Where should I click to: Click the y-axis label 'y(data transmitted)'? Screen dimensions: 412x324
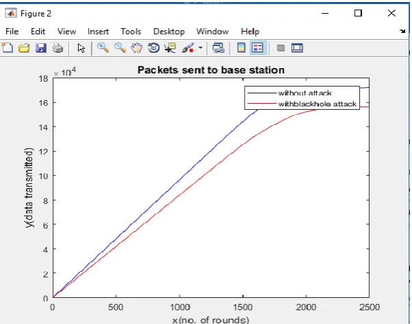click(29, 187)
